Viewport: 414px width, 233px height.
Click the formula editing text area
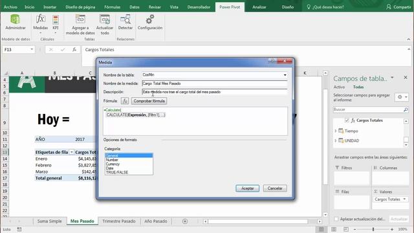[x=195, y=121]
